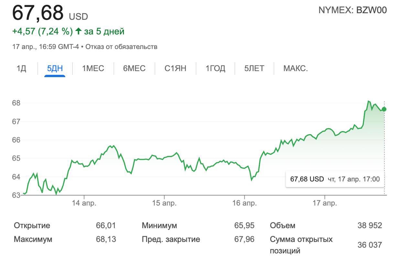Click the NYMEX: BZW00 ticker label
414x262 pixels.
click(353, 10)
